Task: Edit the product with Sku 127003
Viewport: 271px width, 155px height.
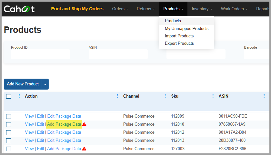Action: click(x=41, y=149)
